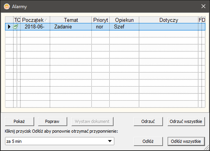Click the Temat column header
This screenshot has height=151, width=210.
[x=71, y=20]
